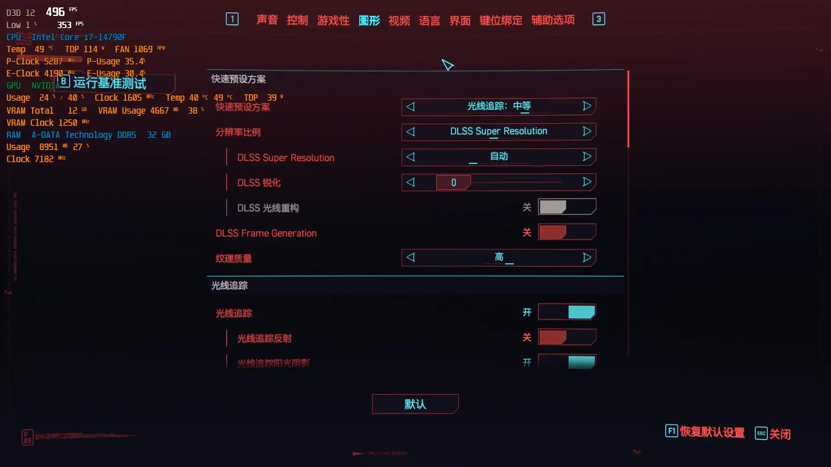Expand 光线追踪 section to view sub-options

click(x=229, y=285)
